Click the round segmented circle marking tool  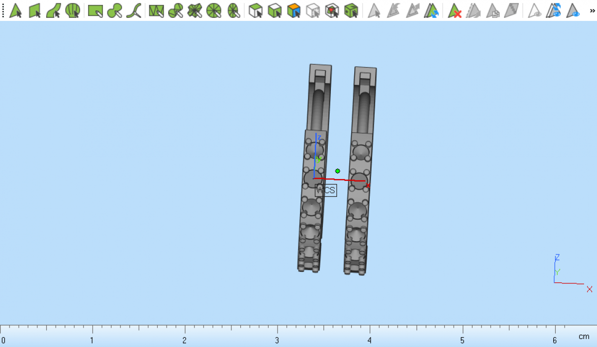click(x=214, y=10)
